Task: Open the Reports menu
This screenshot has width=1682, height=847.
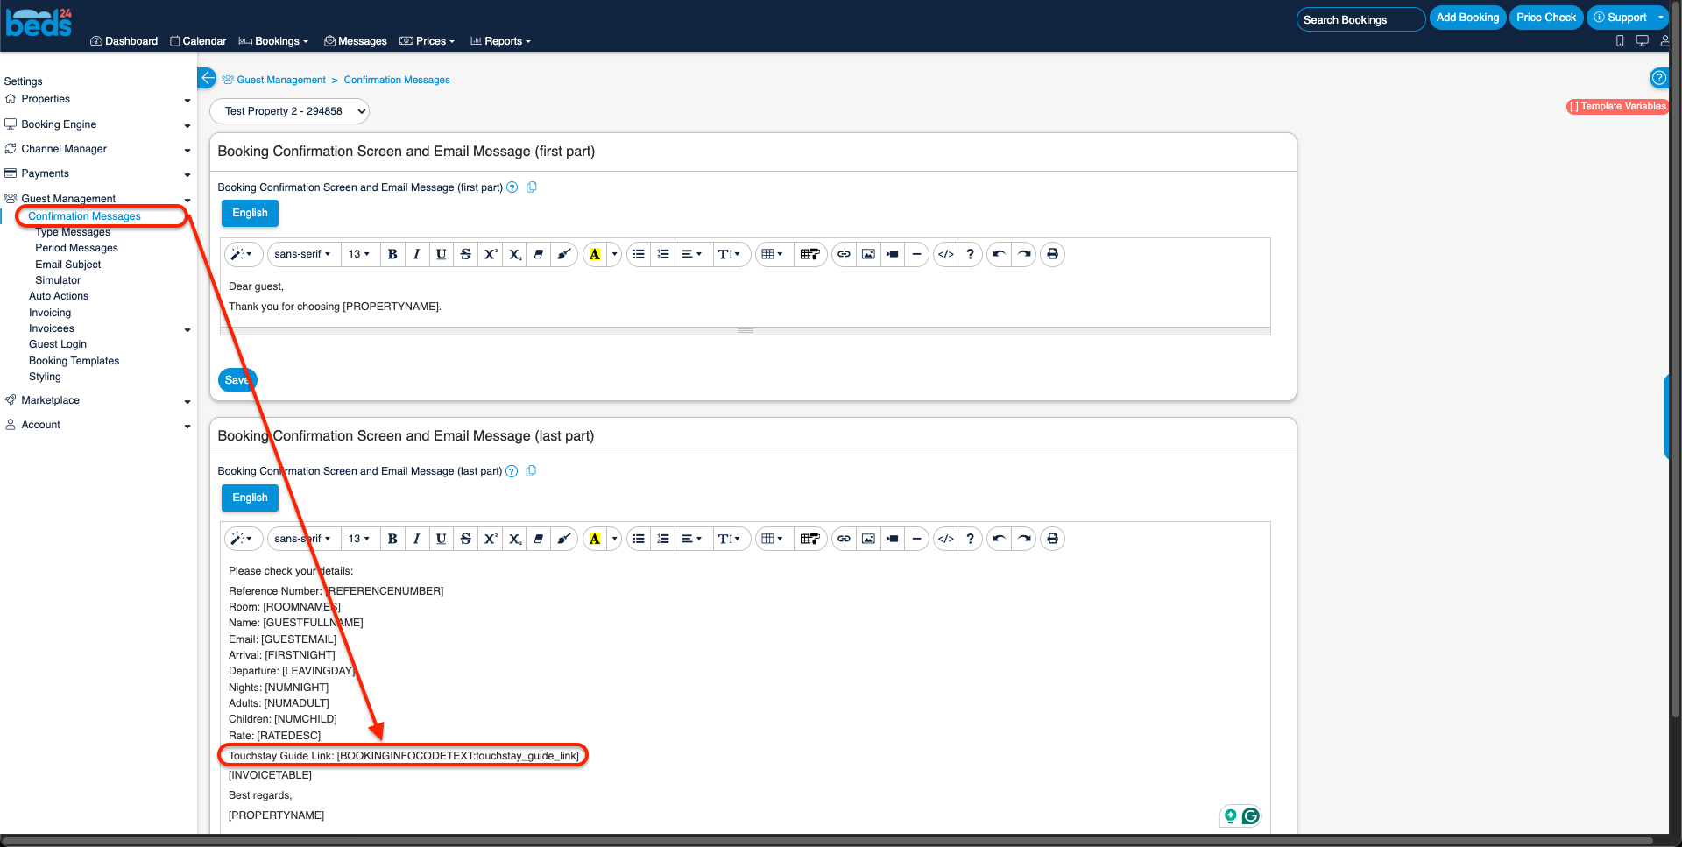Action: pyautogui.click(x=501, y=41)
